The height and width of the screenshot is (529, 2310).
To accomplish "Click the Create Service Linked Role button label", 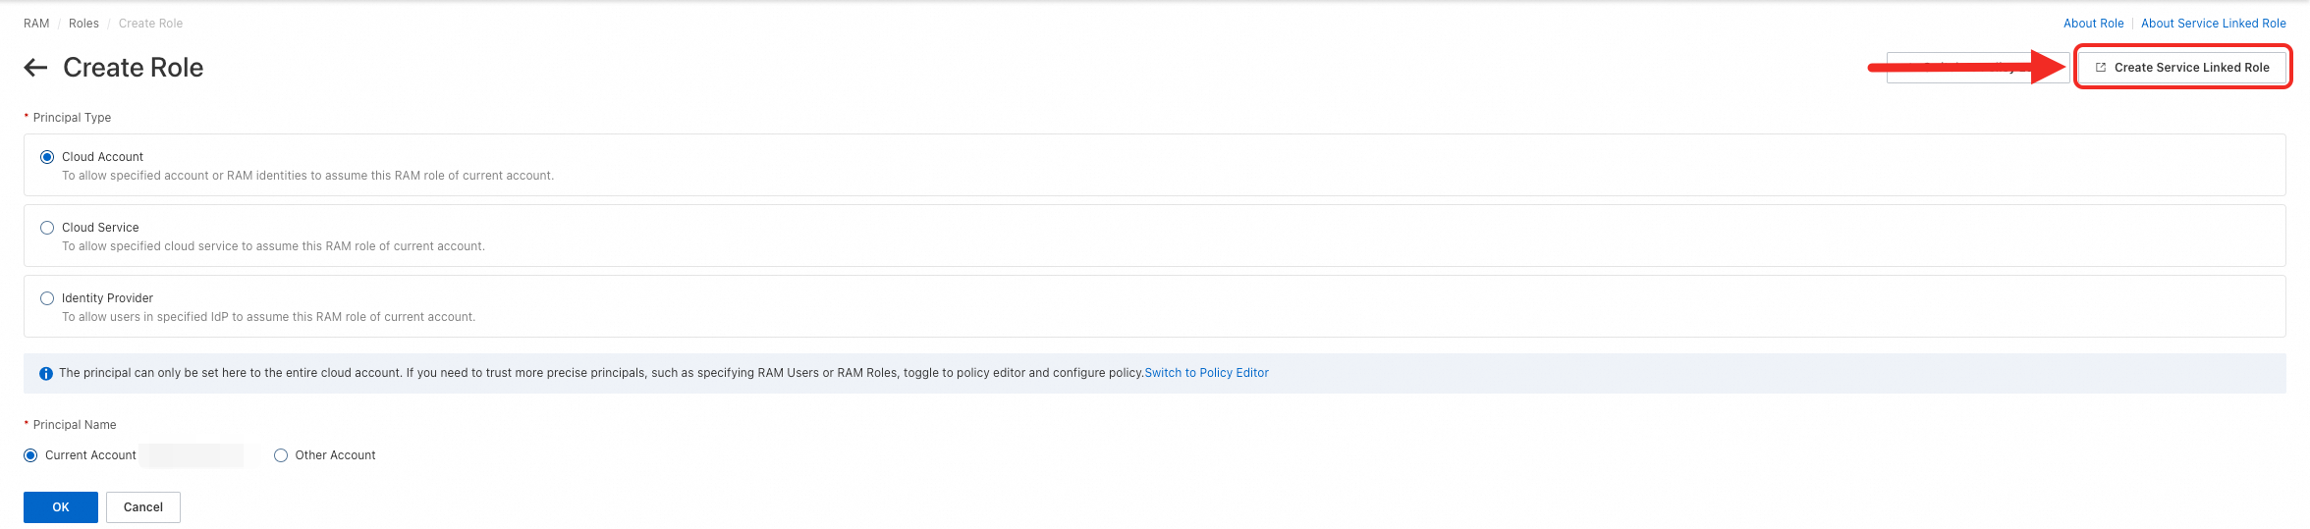I will tap(2191, 68).
